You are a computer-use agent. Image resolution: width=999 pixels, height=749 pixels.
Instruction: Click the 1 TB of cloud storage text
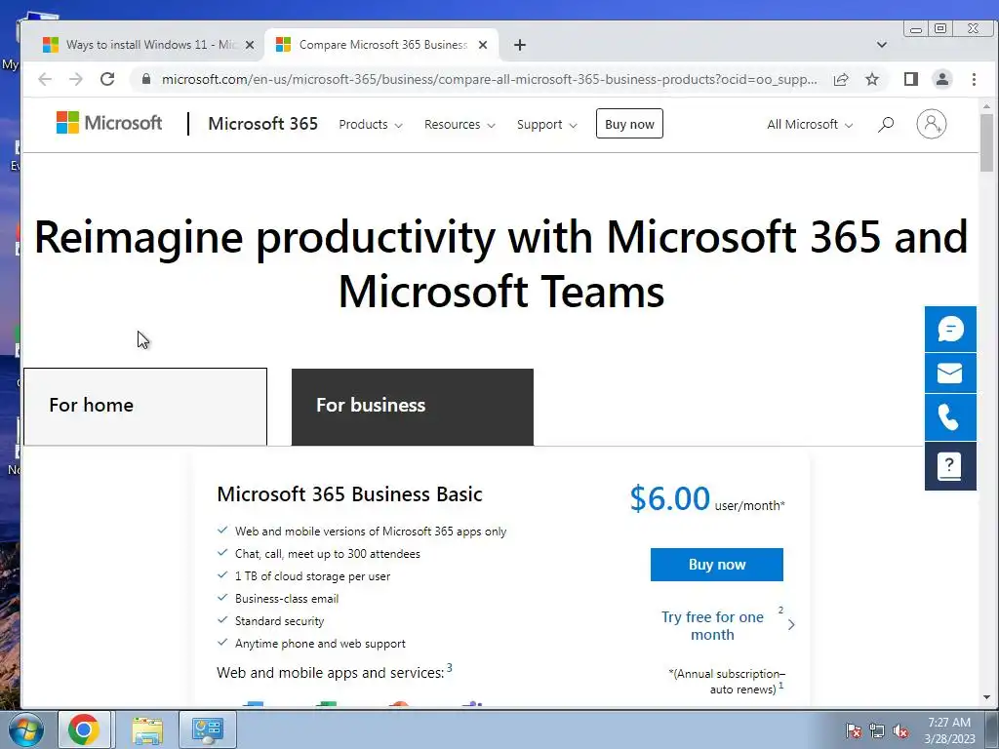[x=312, y=576]
